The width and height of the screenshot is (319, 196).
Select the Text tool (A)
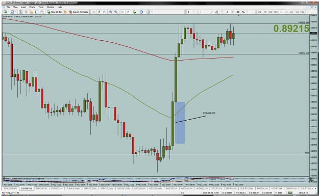point(227,12)
